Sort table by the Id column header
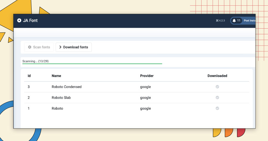The height and width of the screenshot is (141, 268). (29, 76)
